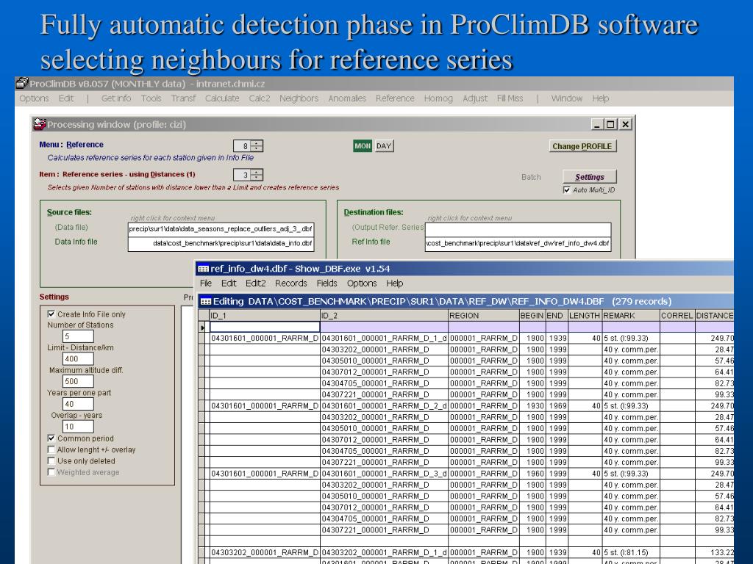
Task: Click the CORREL column header
Action: pyautogui.click(x=677, y=316)
